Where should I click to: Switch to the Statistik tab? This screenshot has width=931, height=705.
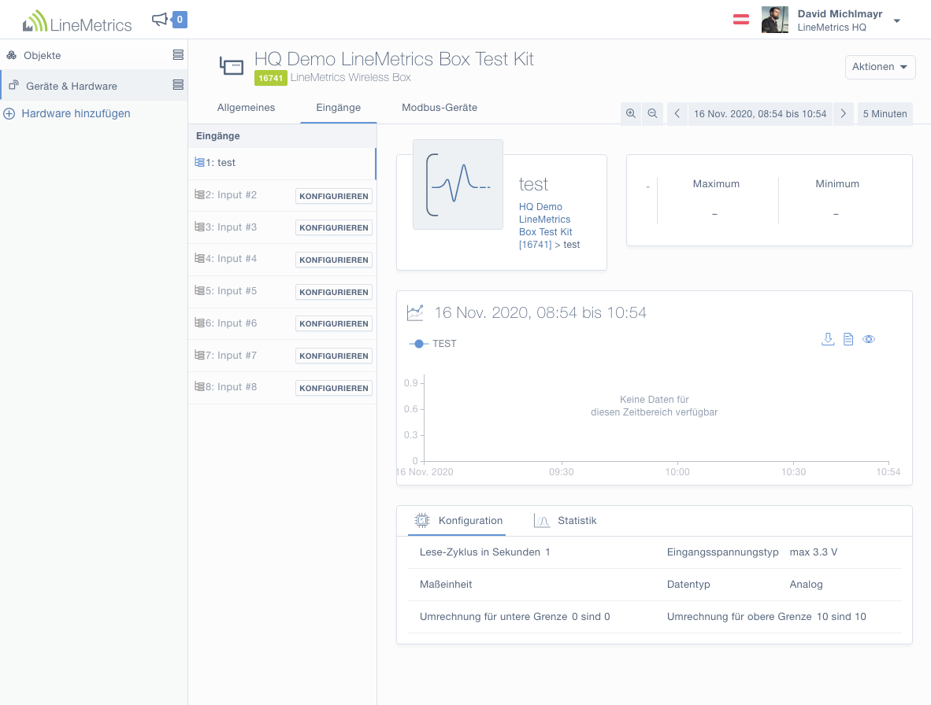[x=566, y=521]
